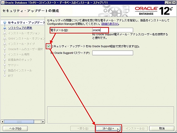
Task: Focus the My Oracle Support パスワード field
Action: click(x=113, y=53)
